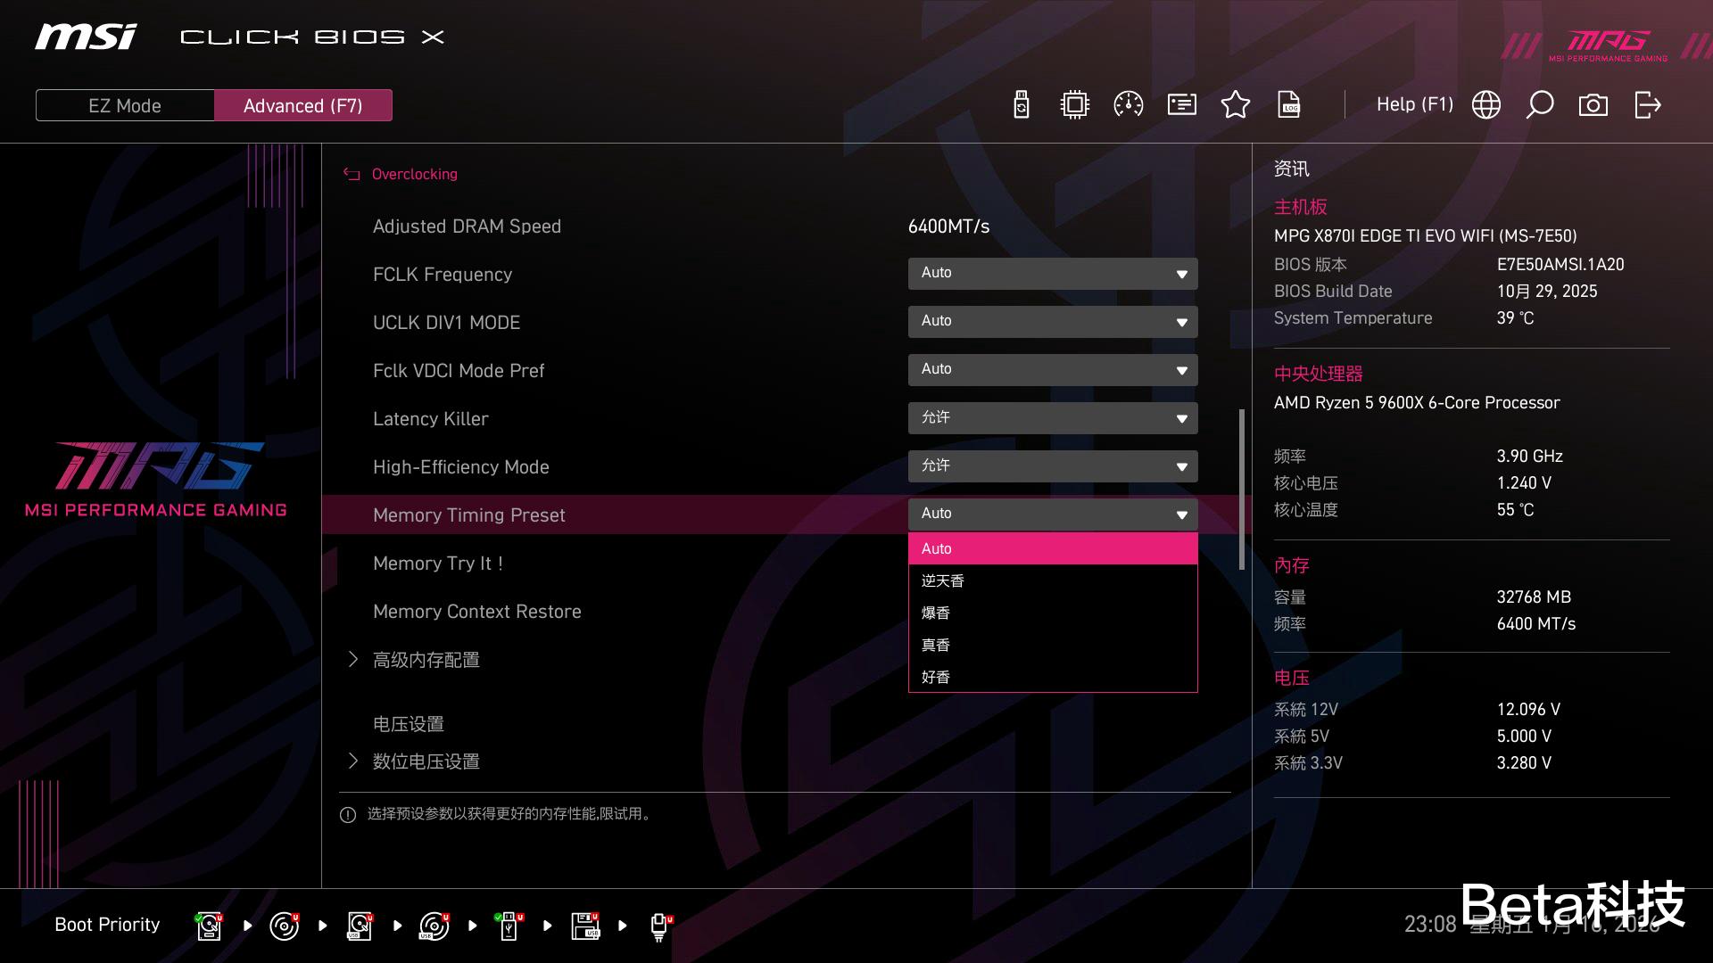Click the settings list vertical scrollbar
1713x963 pixels.
[1241, 489]
